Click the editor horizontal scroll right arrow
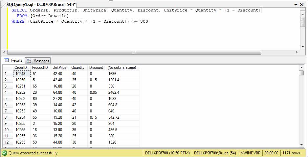Viewport: 308px width, 157px height. (x=297, y=52)
